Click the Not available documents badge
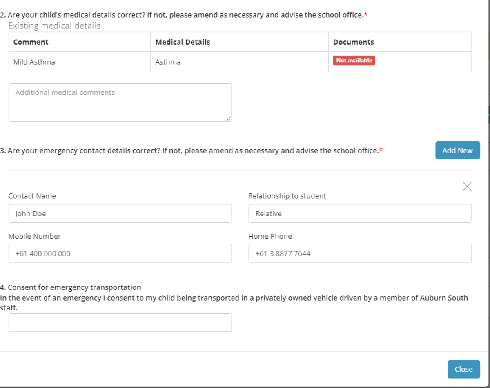 [x=354, y=61]
